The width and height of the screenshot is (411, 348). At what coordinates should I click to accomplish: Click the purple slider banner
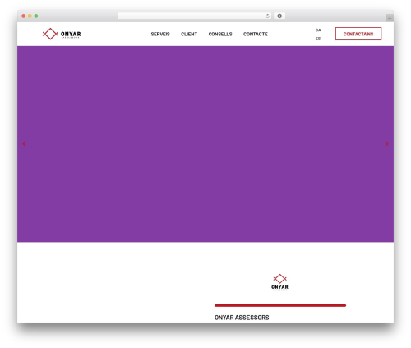(205, 144)
